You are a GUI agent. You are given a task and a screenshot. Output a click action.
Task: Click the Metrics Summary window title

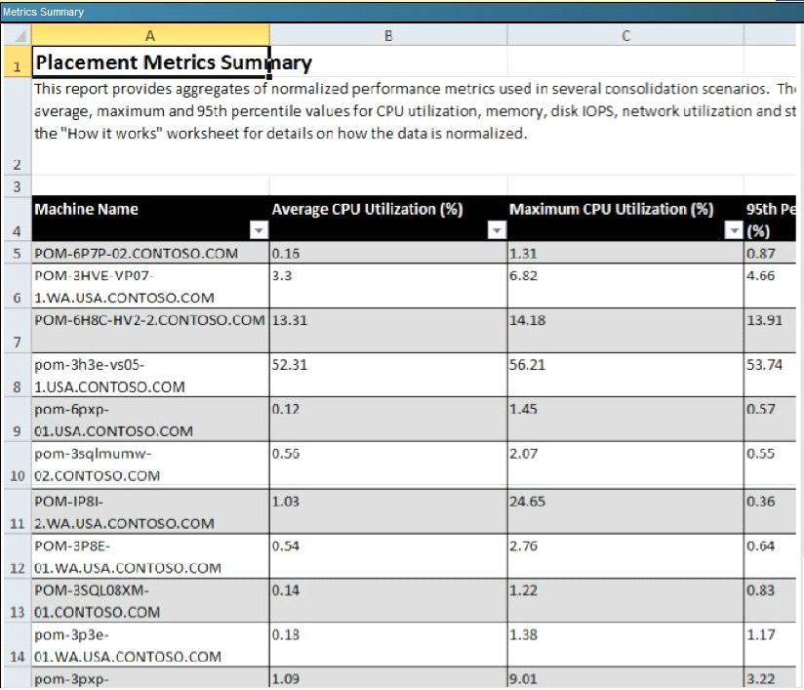tap(43, 12)
